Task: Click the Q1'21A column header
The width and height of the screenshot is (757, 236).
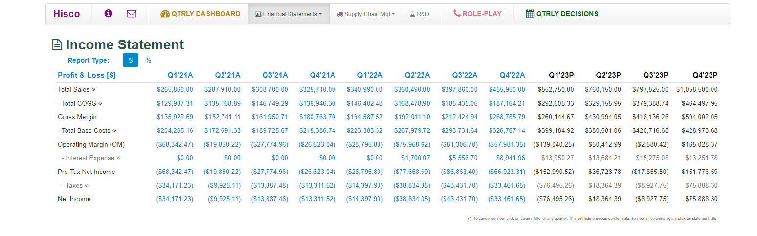Action: [180, 75]
